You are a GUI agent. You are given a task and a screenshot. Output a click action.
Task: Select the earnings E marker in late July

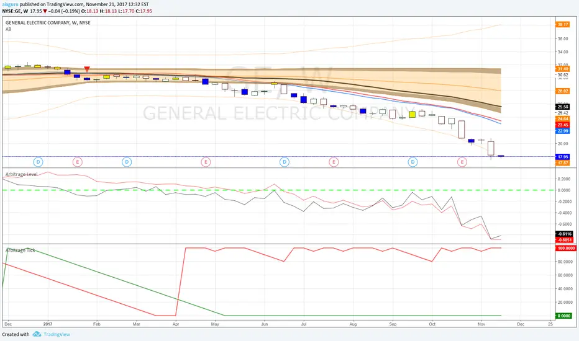[x=334, y=162]
